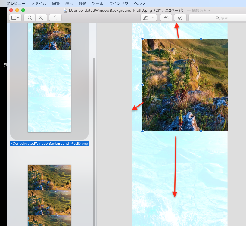Viewport: 246px width, 226px height.
Task: Open the ヘルプ menu
Action: 140,3
